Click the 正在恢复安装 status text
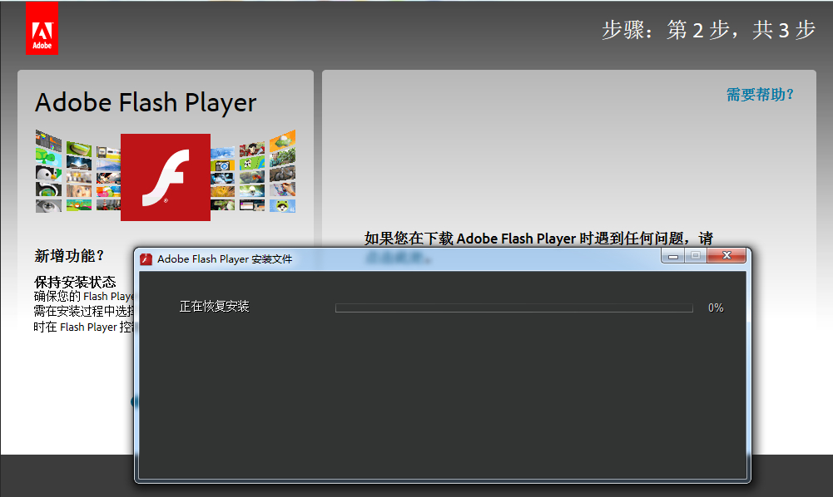This screenshot has width=833, height=497. click(214, 307)
